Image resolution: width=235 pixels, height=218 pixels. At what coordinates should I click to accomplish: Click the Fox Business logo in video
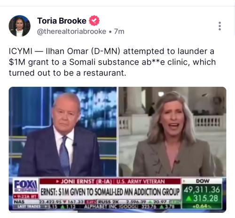tap(26, 185)
